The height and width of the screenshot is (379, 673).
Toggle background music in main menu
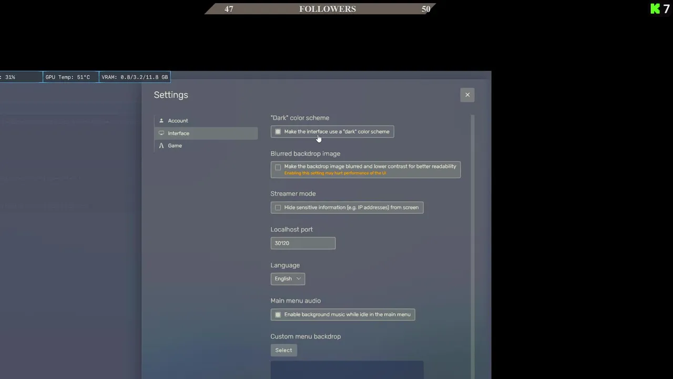(278, 315)
